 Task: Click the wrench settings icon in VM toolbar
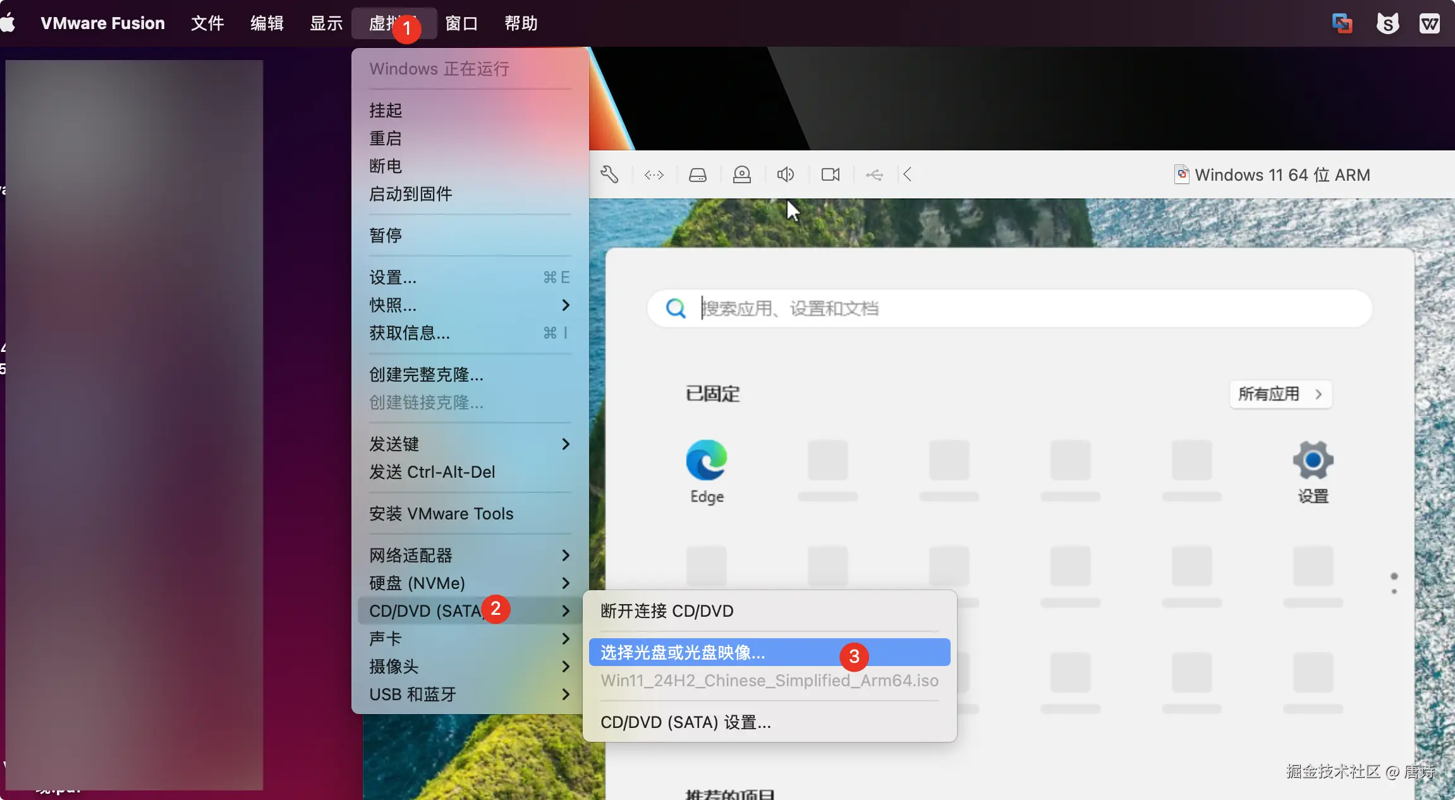click(609, 174)
